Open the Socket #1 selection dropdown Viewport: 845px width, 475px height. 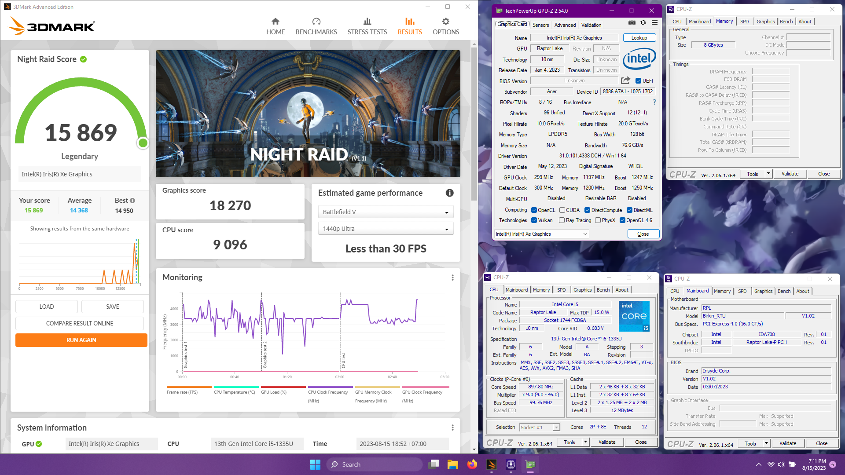tap(539, 427)
